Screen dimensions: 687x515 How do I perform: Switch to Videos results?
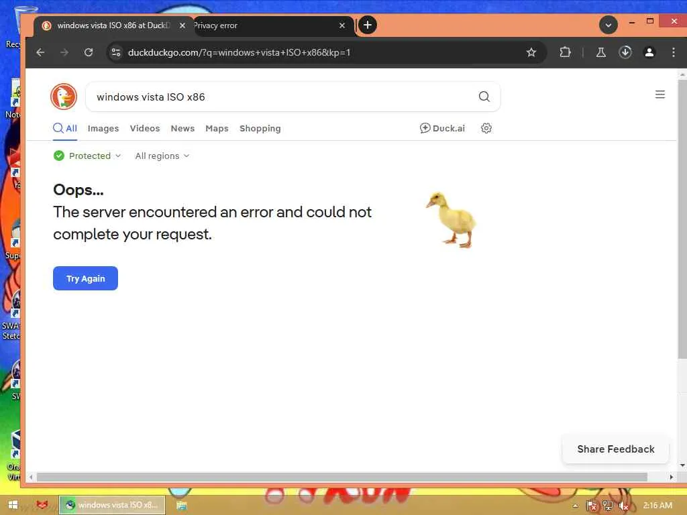(145, 129)
